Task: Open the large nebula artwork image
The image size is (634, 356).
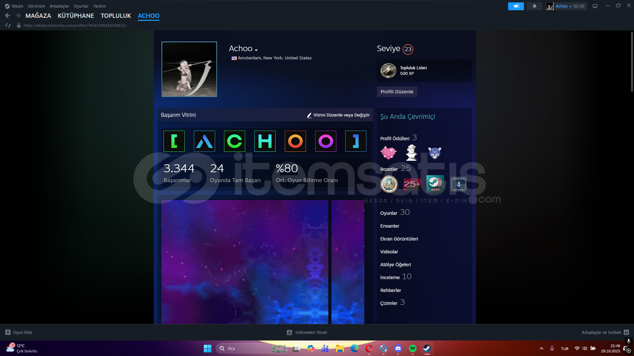Action: (245, 262)
